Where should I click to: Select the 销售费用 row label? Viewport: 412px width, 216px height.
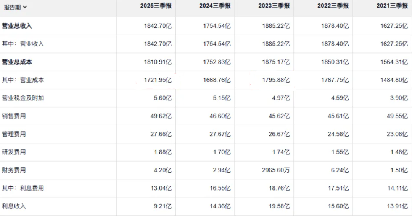[14, 116]
